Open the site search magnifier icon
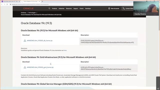This screenshot has height=90, width=160. [x=49, y=8]
